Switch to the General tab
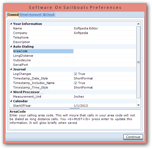This screenshot has height=149, width=152. pyautogui.click(x=13, y=15)
